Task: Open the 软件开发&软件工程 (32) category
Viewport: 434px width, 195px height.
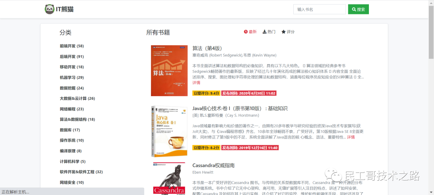Action: [81, 172]
